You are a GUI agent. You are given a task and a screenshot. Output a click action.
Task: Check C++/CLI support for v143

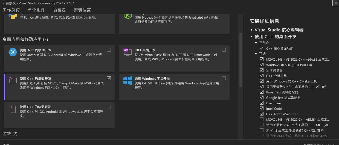click(262, 130)
